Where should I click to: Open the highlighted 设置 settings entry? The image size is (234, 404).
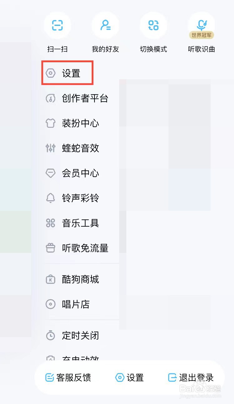[67, 73]
